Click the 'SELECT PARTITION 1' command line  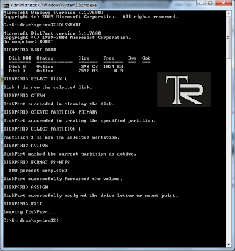pyautogui.click(x=42, y=129)
